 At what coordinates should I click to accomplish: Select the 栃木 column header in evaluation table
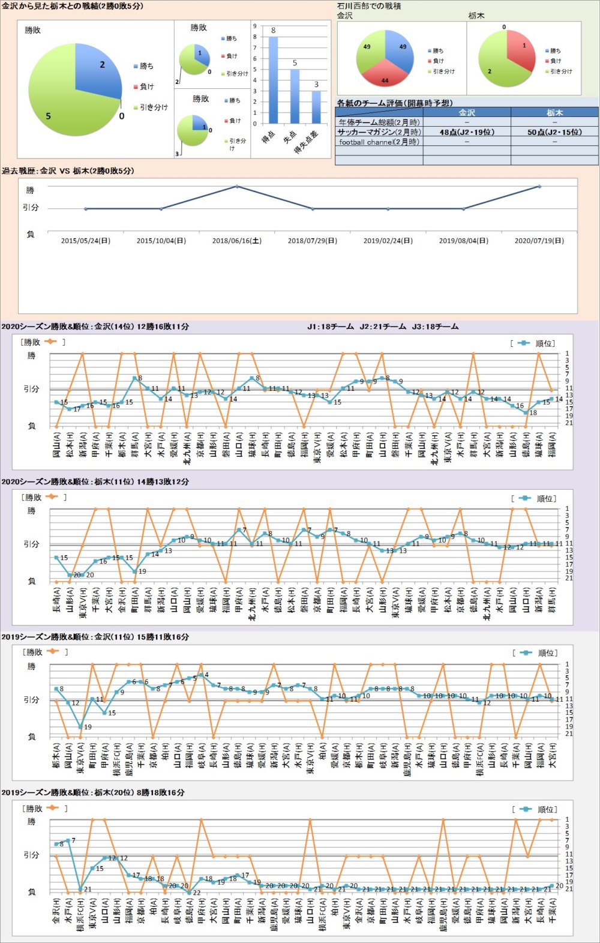click(x=554, y=112)
